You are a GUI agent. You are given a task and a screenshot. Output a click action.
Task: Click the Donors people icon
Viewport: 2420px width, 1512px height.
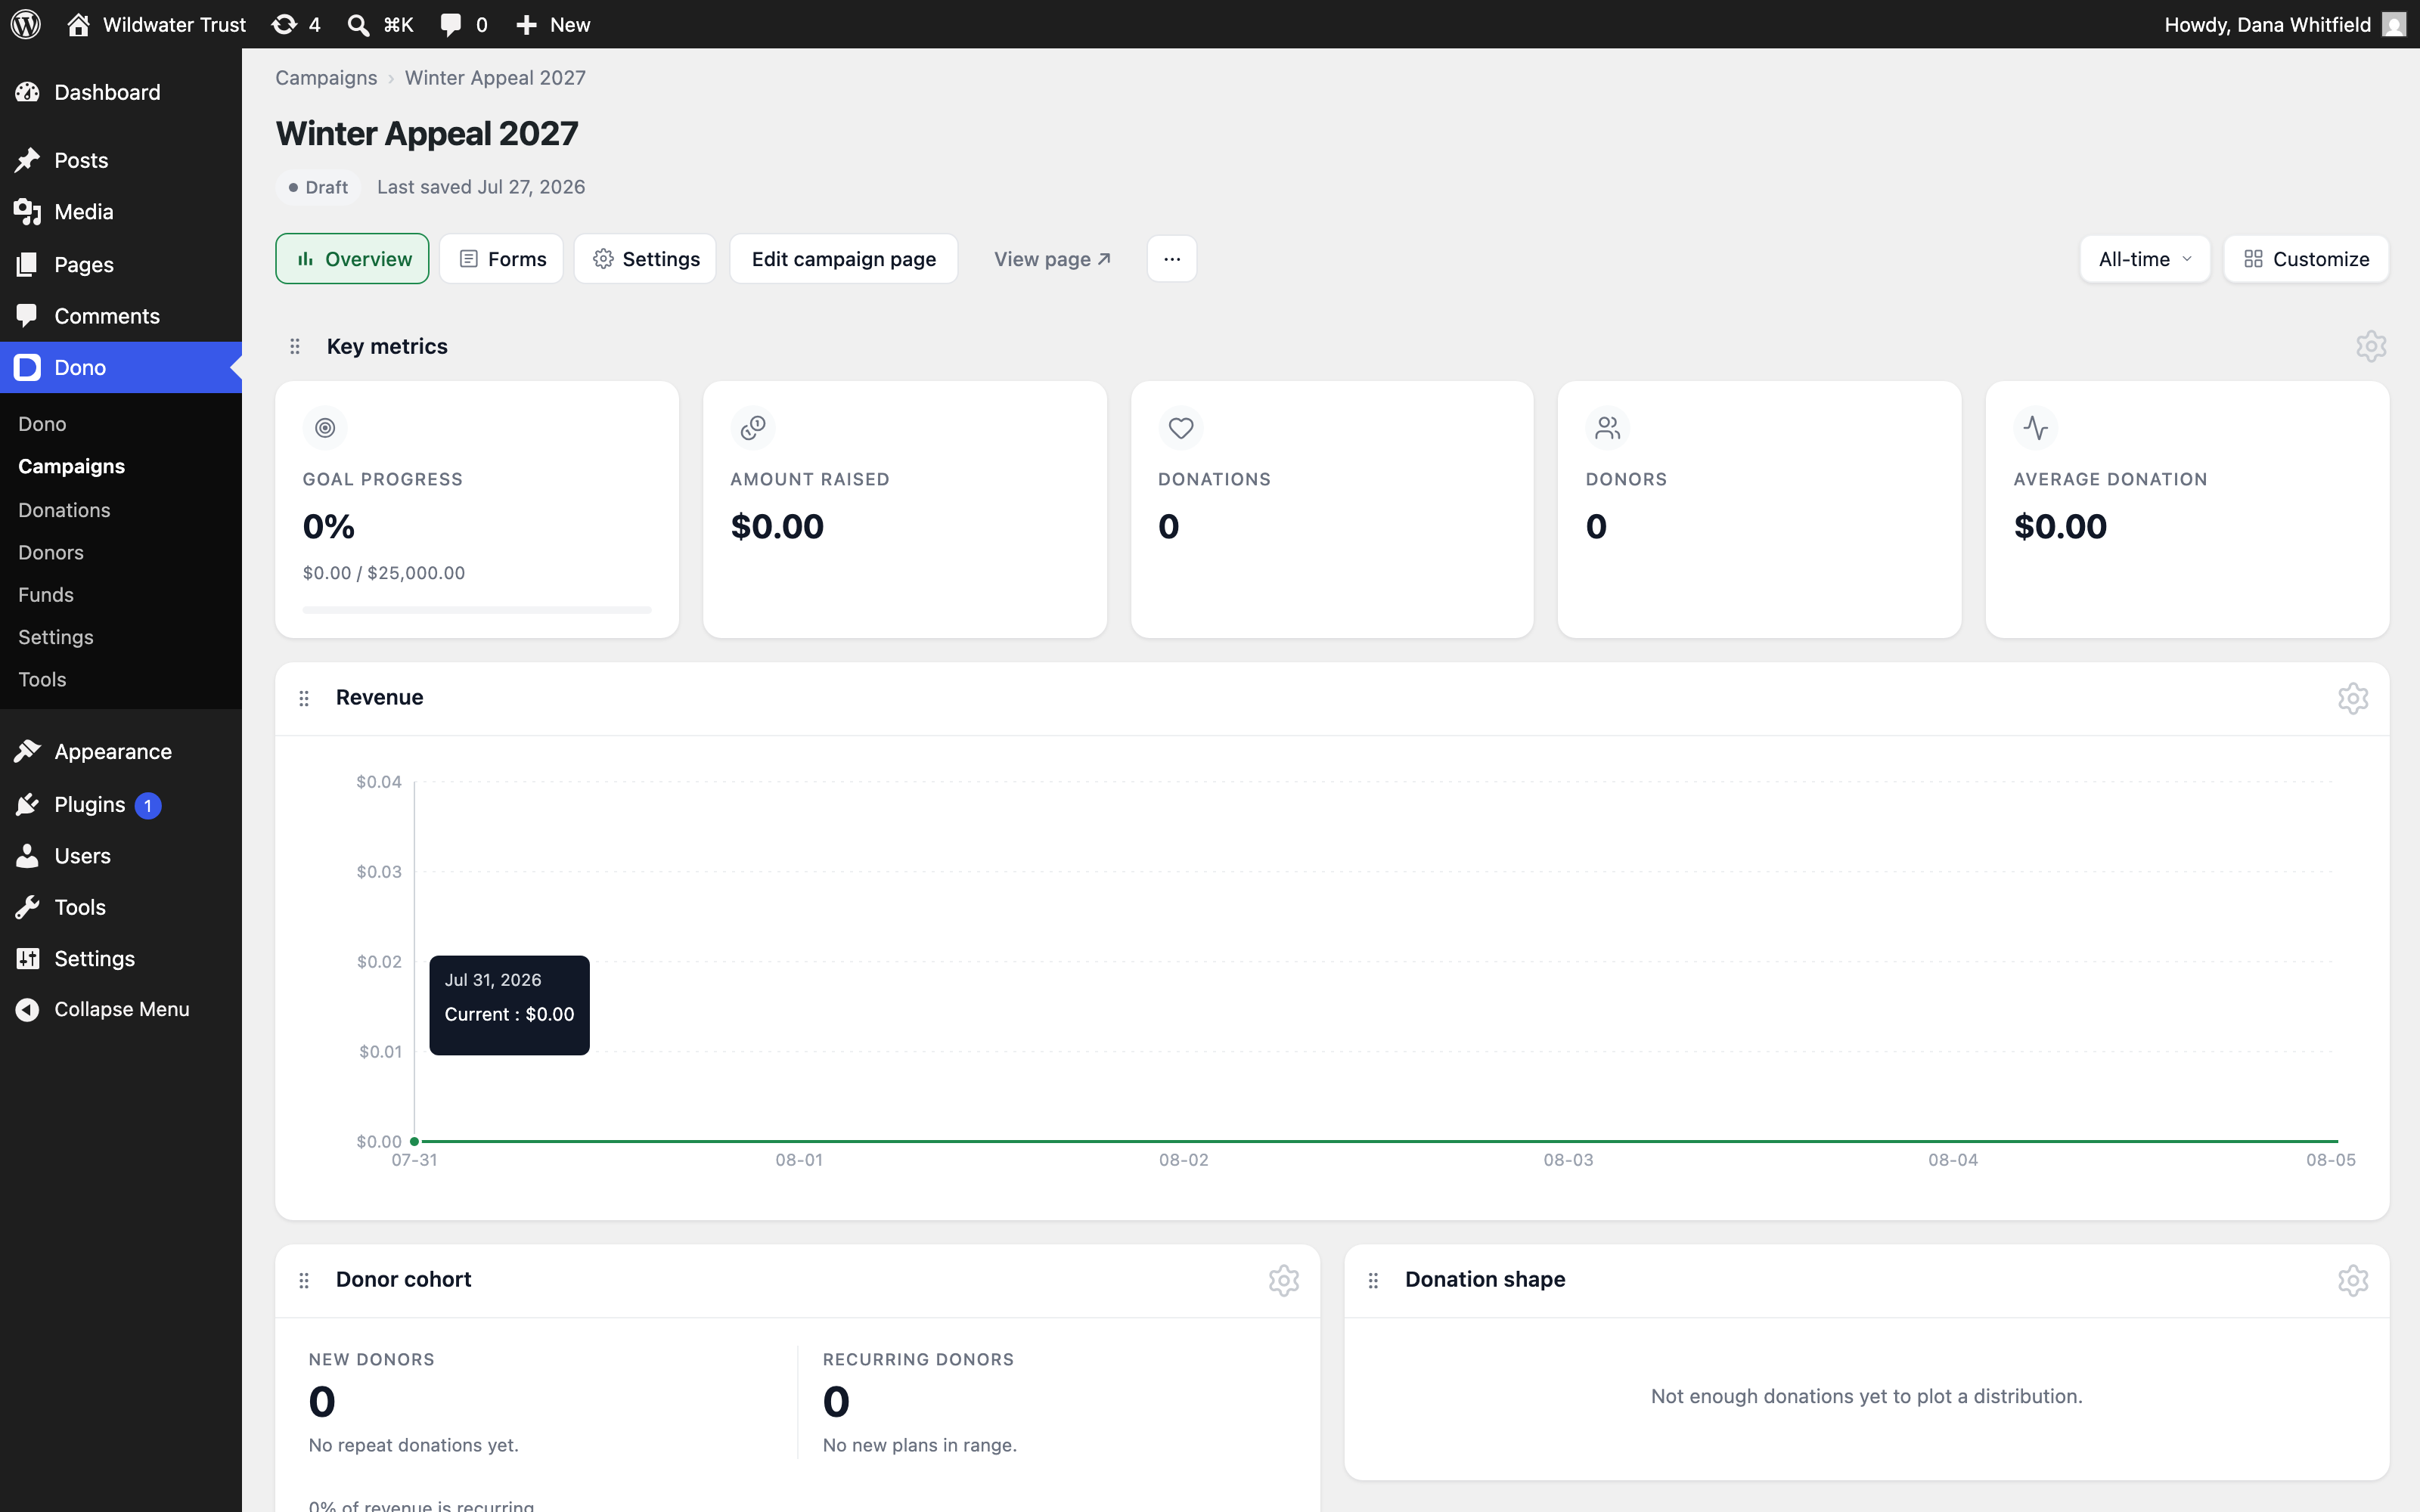[1608, 428]
